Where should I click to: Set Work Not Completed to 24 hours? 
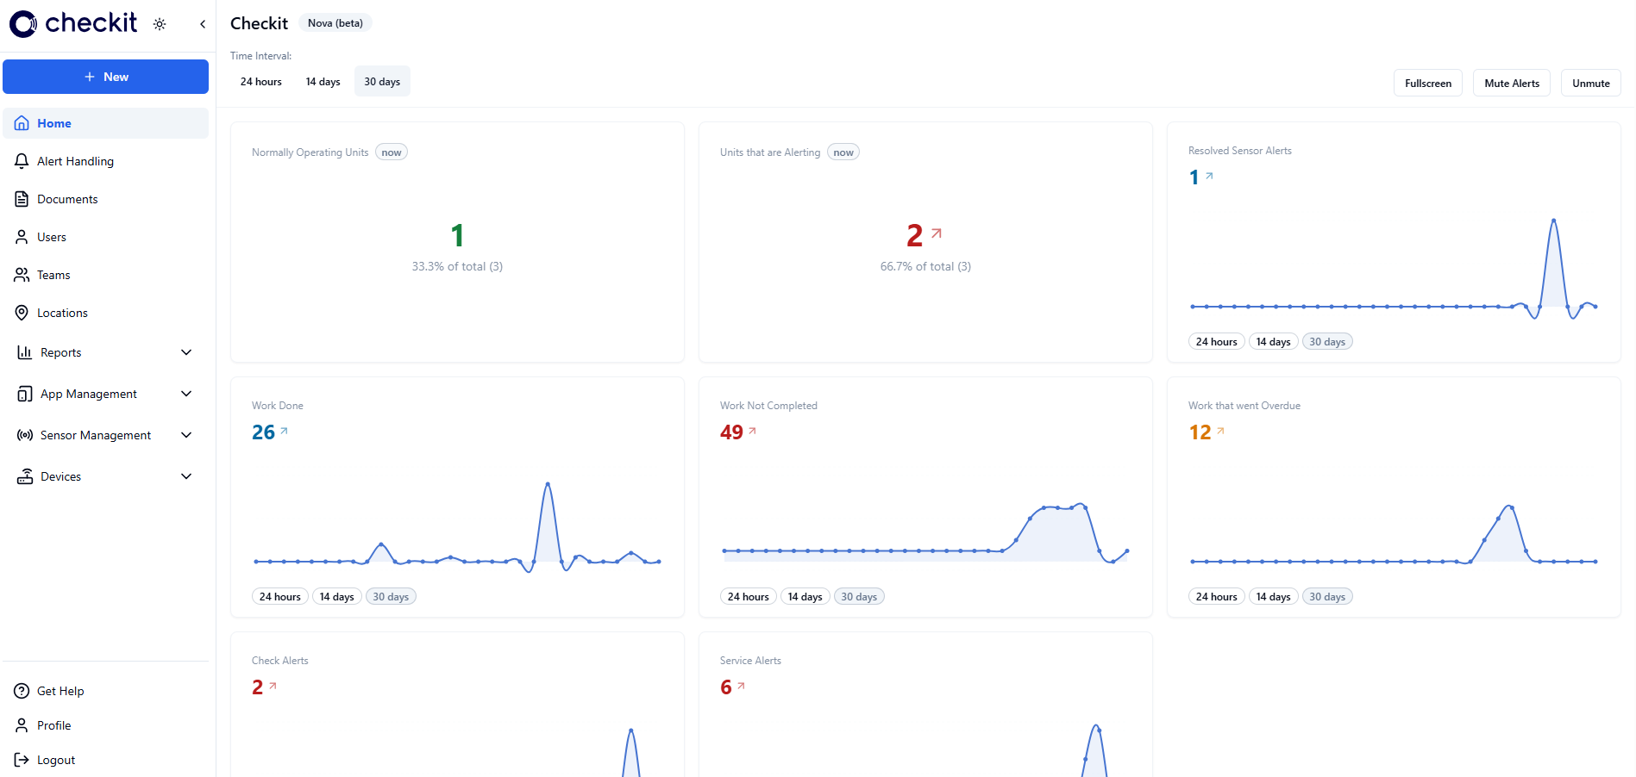(x=748, y=597)
